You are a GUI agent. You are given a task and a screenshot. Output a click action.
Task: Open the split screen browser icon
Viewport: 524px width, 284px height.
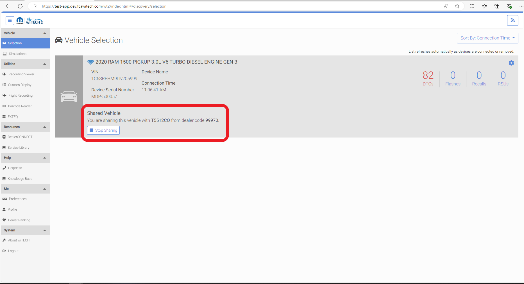(x=472, y=6)
